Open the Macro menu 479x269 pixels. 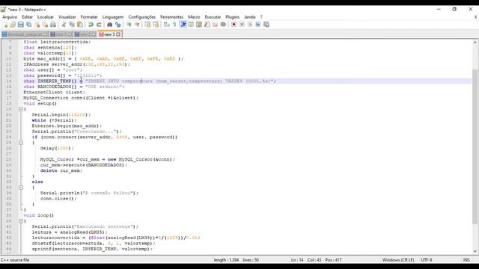(194, 16)
